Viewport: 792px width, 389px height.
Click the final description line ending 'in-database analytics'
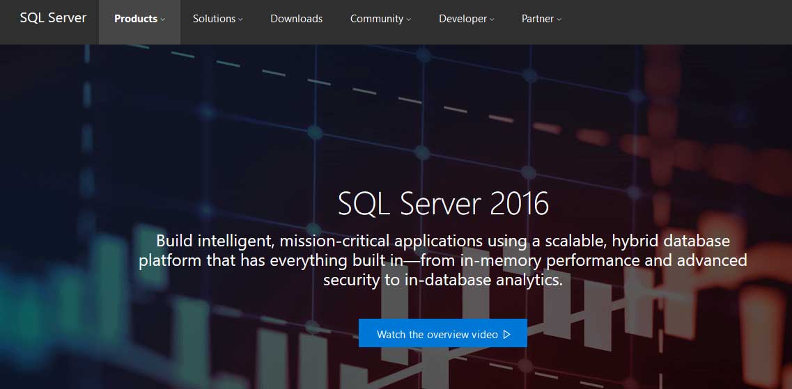pos(442,280)
